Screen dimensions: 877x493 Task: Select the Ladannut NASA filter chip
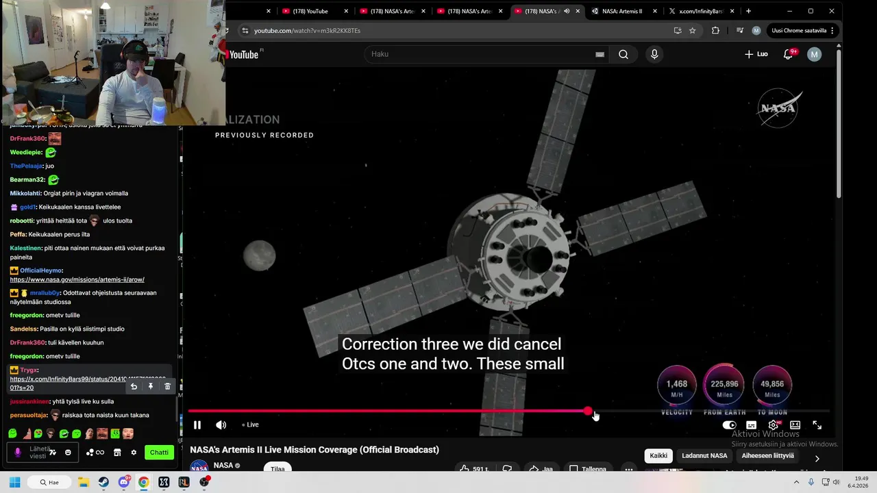click(x=704, y=456)
